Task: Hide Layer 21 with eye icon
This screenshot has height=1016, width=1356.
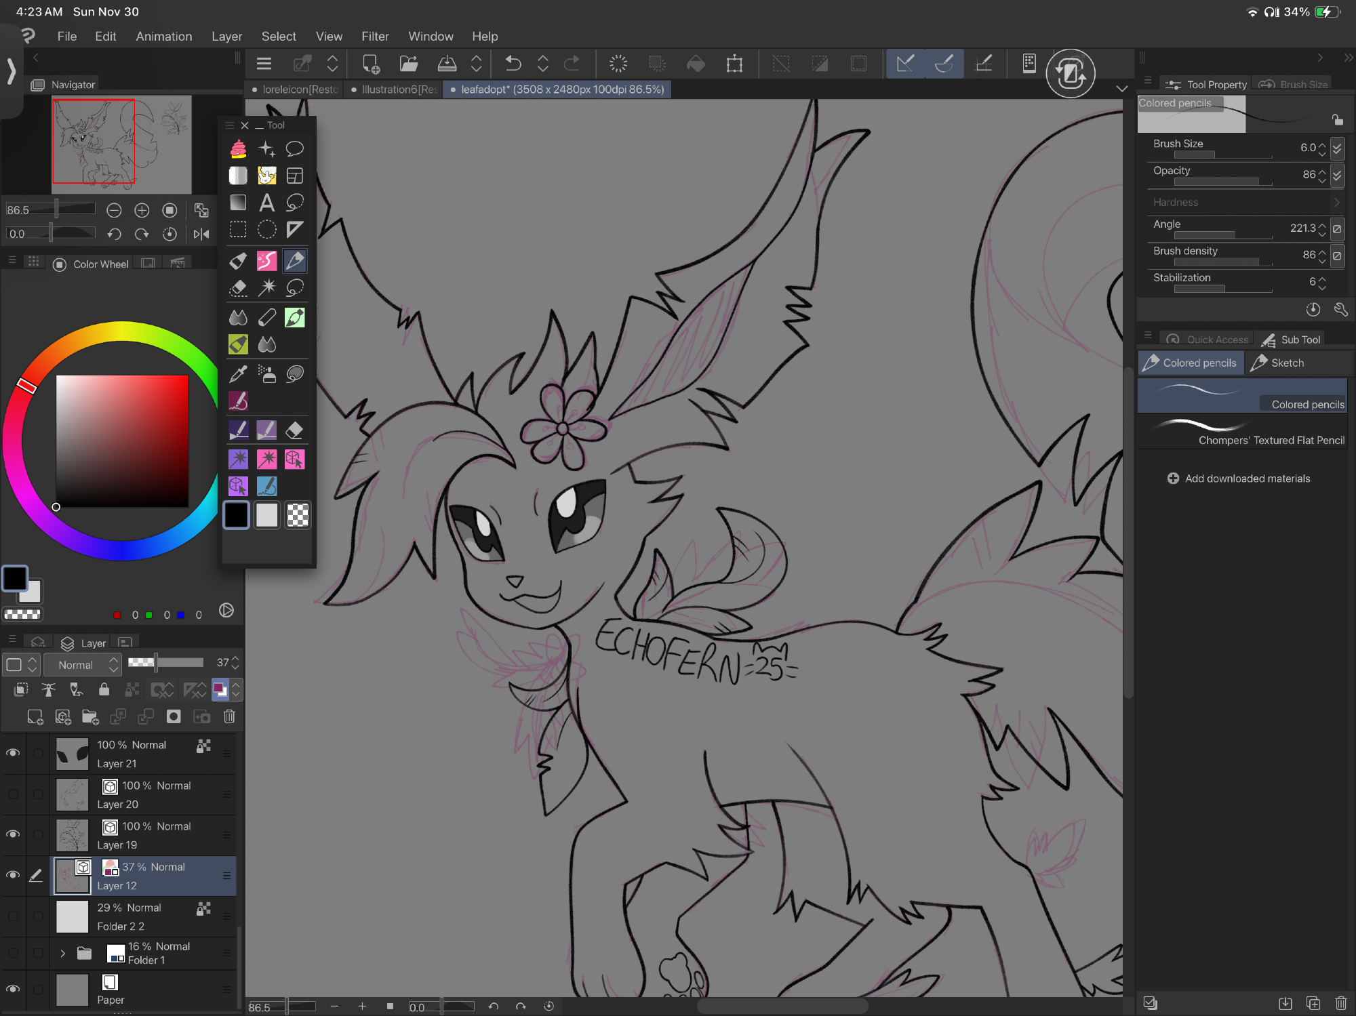Action: point(13,753)
